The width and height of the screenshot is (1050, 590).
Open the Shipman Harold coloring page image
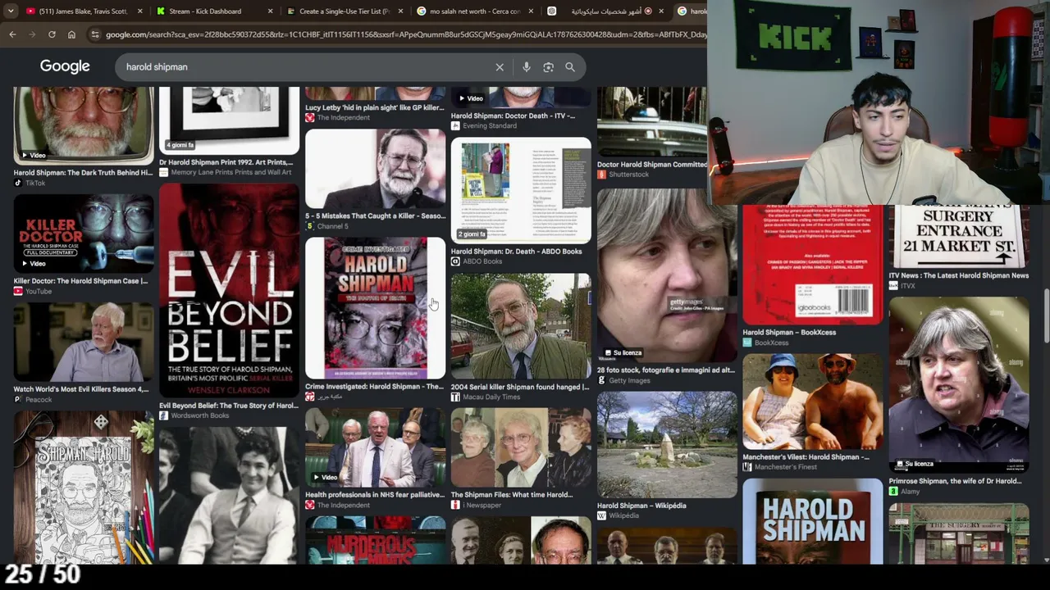(83, 487)
